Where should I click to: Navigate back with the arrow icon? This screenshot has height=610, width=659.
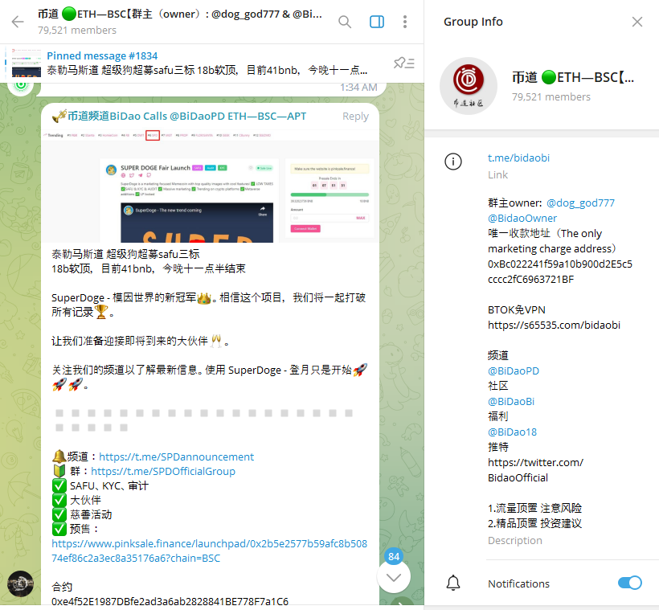tap(16, 22)
